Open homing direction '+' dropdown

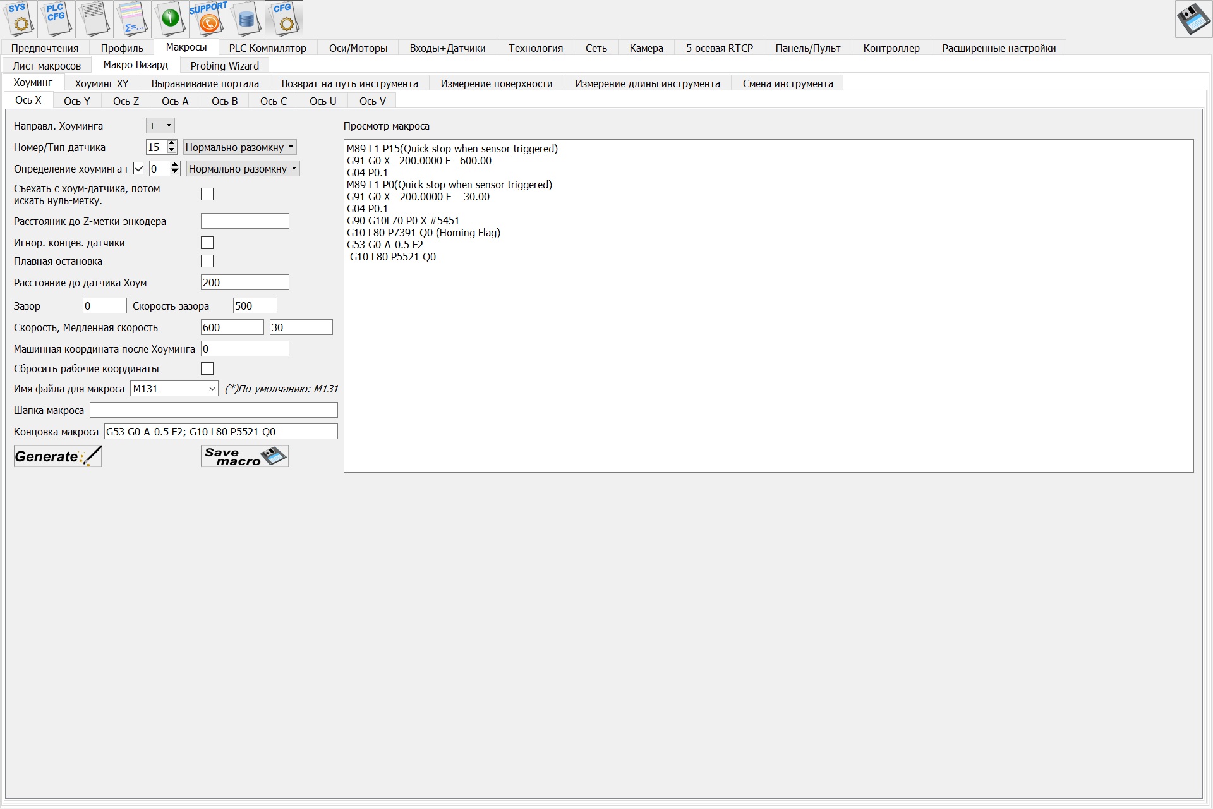tap(160, 126)
